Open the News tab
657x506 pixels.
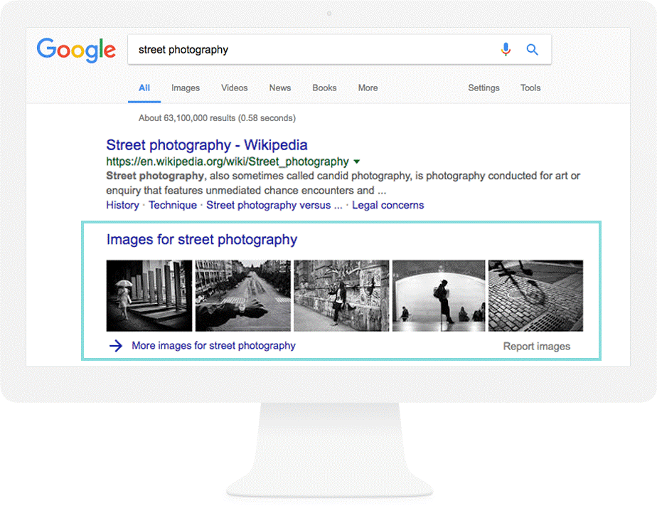(x=280, y=88)
